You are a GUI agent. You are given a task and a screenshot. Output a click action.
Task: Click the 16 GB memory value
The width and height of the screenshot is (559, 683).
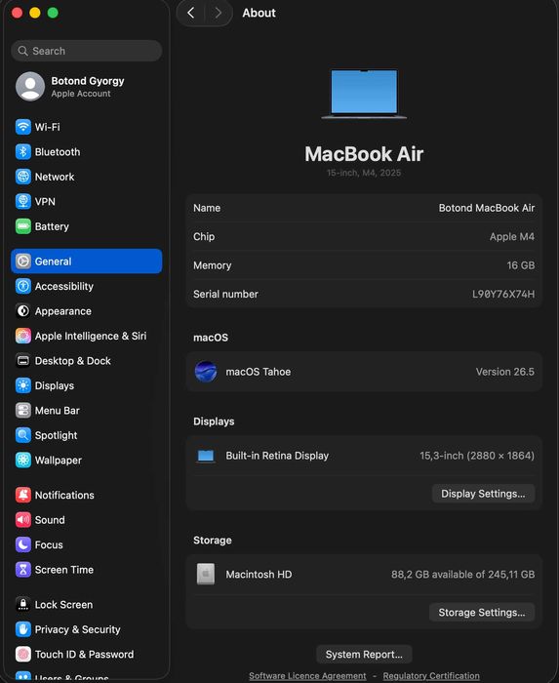tap(521, 265)
